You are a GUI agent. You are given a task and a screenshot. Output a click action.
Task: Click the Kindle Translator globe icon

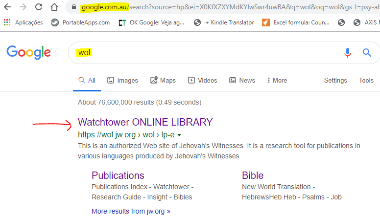pyautogui.click(x=197, y=22)
